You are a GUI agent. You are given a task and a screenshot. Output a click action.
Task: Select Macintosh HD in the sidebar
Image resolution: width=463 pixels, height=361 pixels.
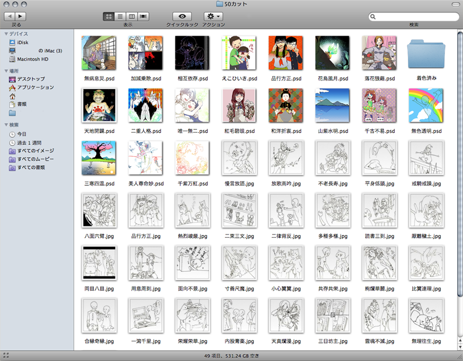[x=28, y=59]
